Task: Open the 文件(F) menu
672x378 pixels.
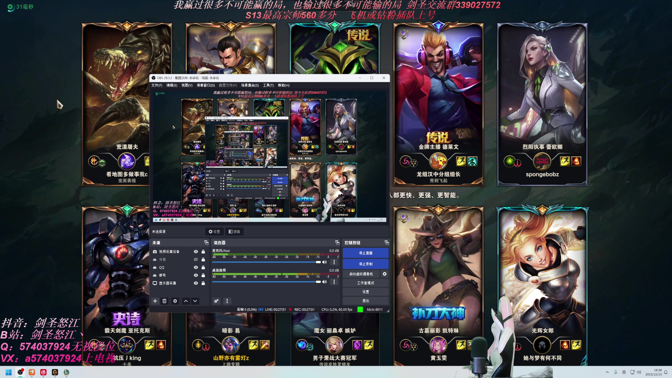Action: click(157, 85)
